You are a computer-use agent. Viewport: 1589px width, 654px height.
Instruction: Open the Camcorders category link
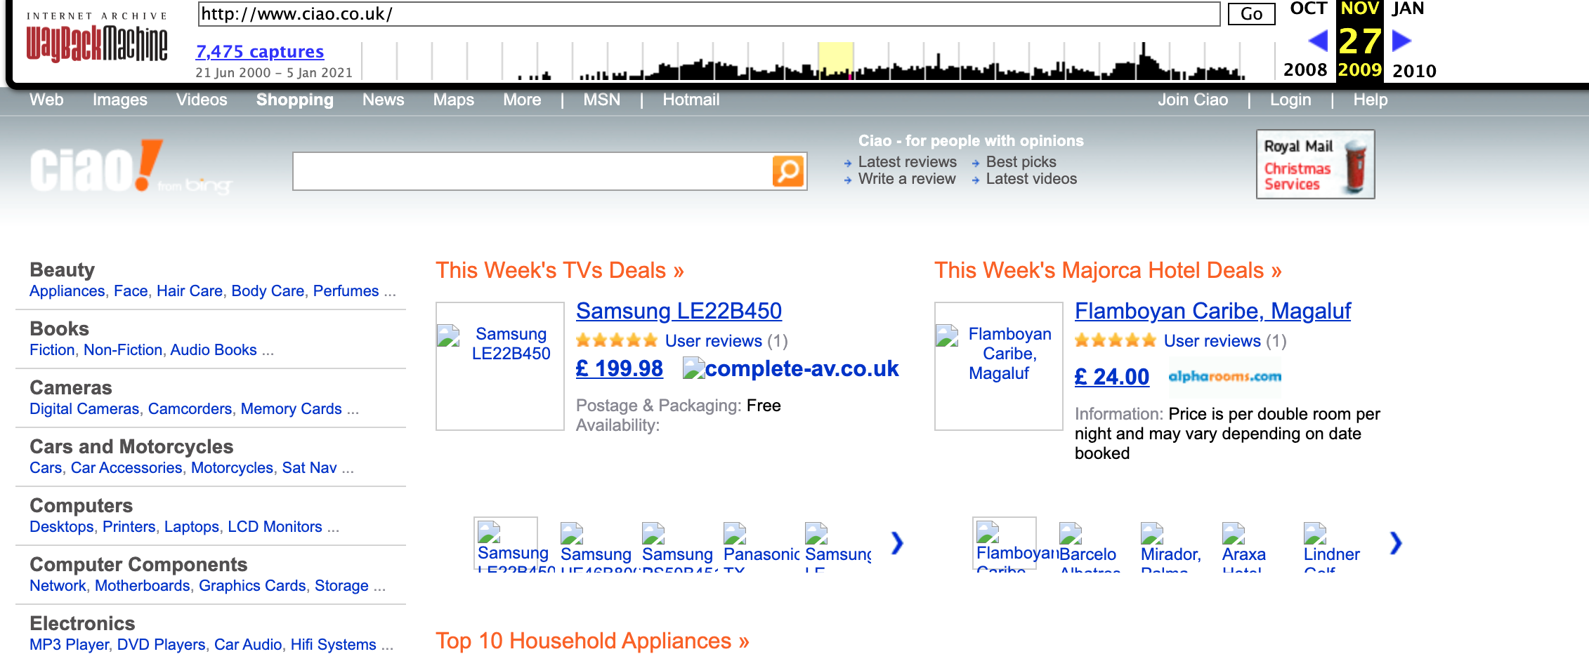tap(190, 408)
